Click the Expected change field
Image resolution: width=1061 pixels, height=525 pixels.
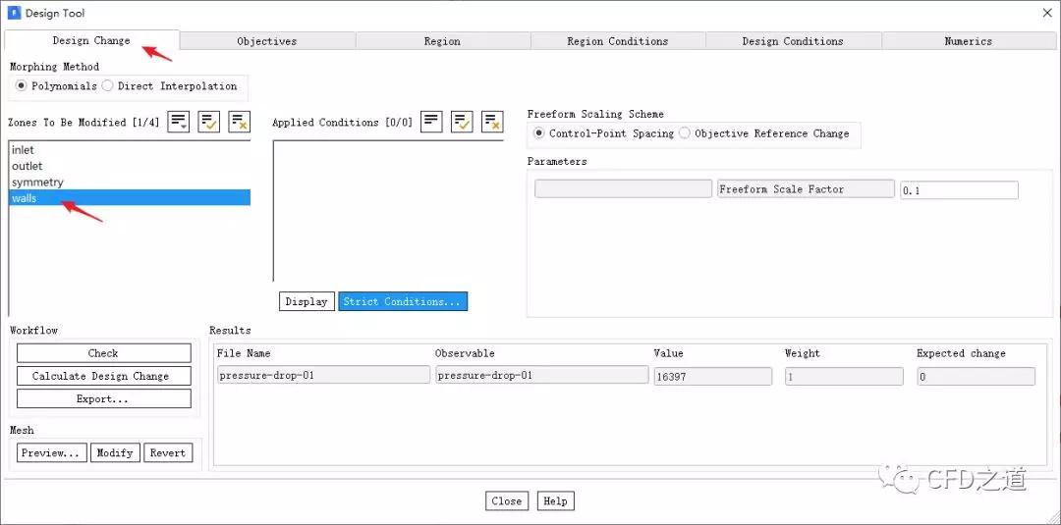[x=977, y=377]
